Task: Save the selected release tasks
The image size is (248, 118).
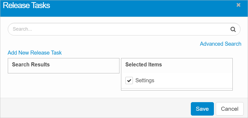Action: (x=202, y=109)
